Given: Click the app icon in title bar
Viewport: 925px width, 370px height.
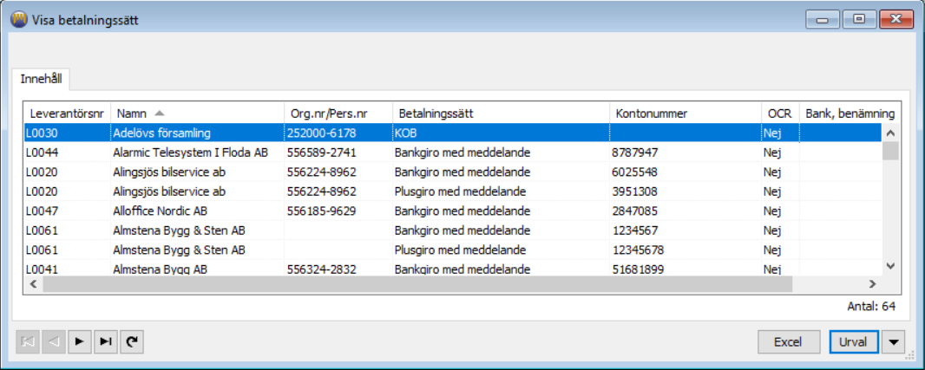Looking at the screenshot, I should 19,19.
